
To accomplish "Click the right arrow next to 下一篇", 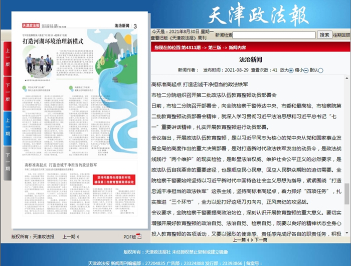I will point(252,240).
